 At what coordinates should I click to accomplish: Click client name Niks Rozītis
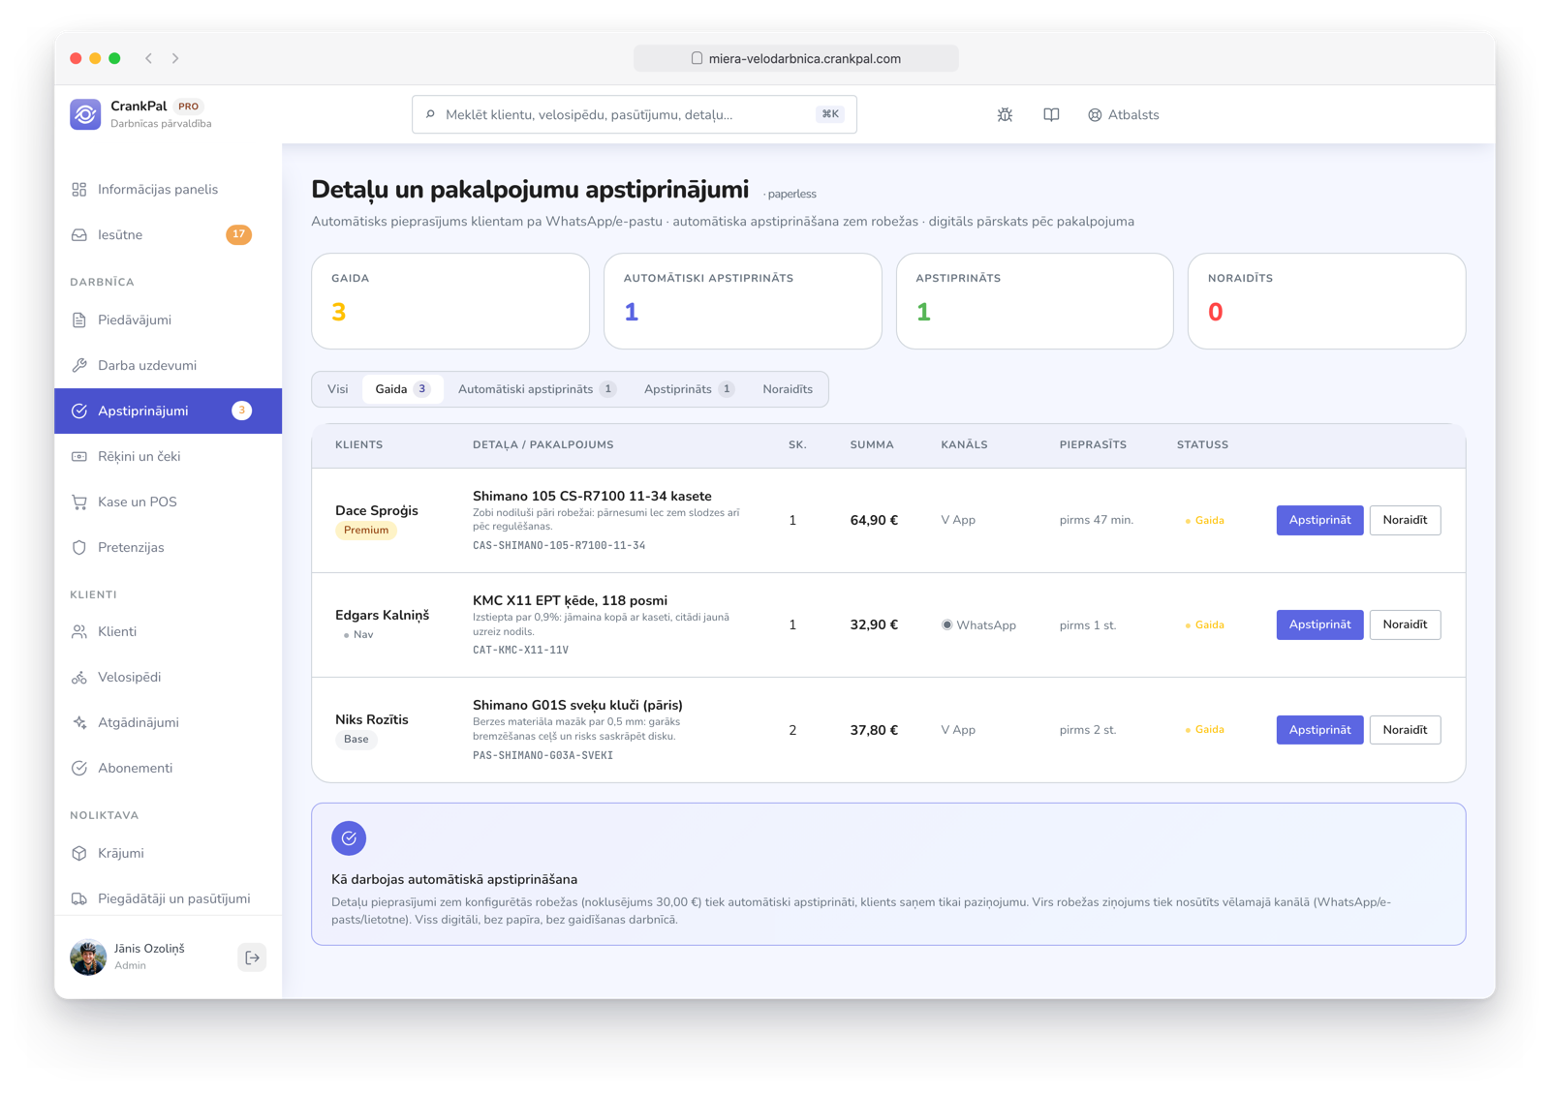372,720
